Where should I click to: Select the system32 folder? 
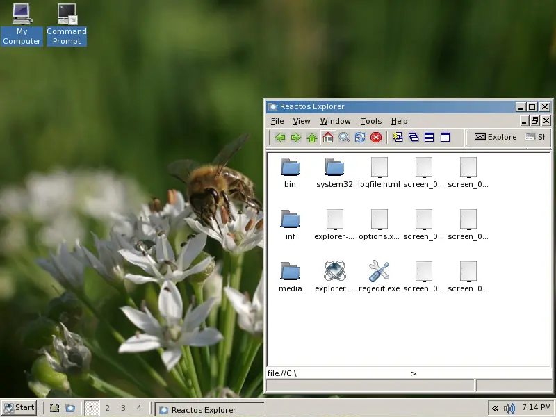click(x=334, y=167)
